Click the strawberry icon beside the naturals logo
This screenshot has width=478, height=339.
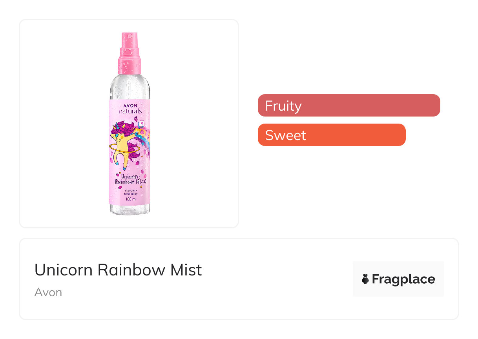[136, 118]
